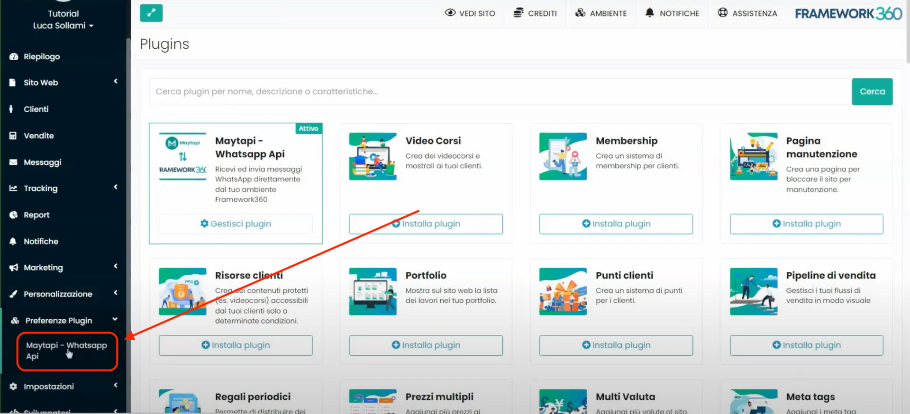Click the Portfolio plugin thumbnail image
This screenshot has width=910, height=414.
coord(373,291)
